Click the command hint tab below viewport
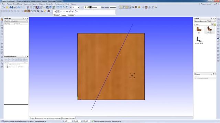Screen dimensions: 220x123 (52, 118)
